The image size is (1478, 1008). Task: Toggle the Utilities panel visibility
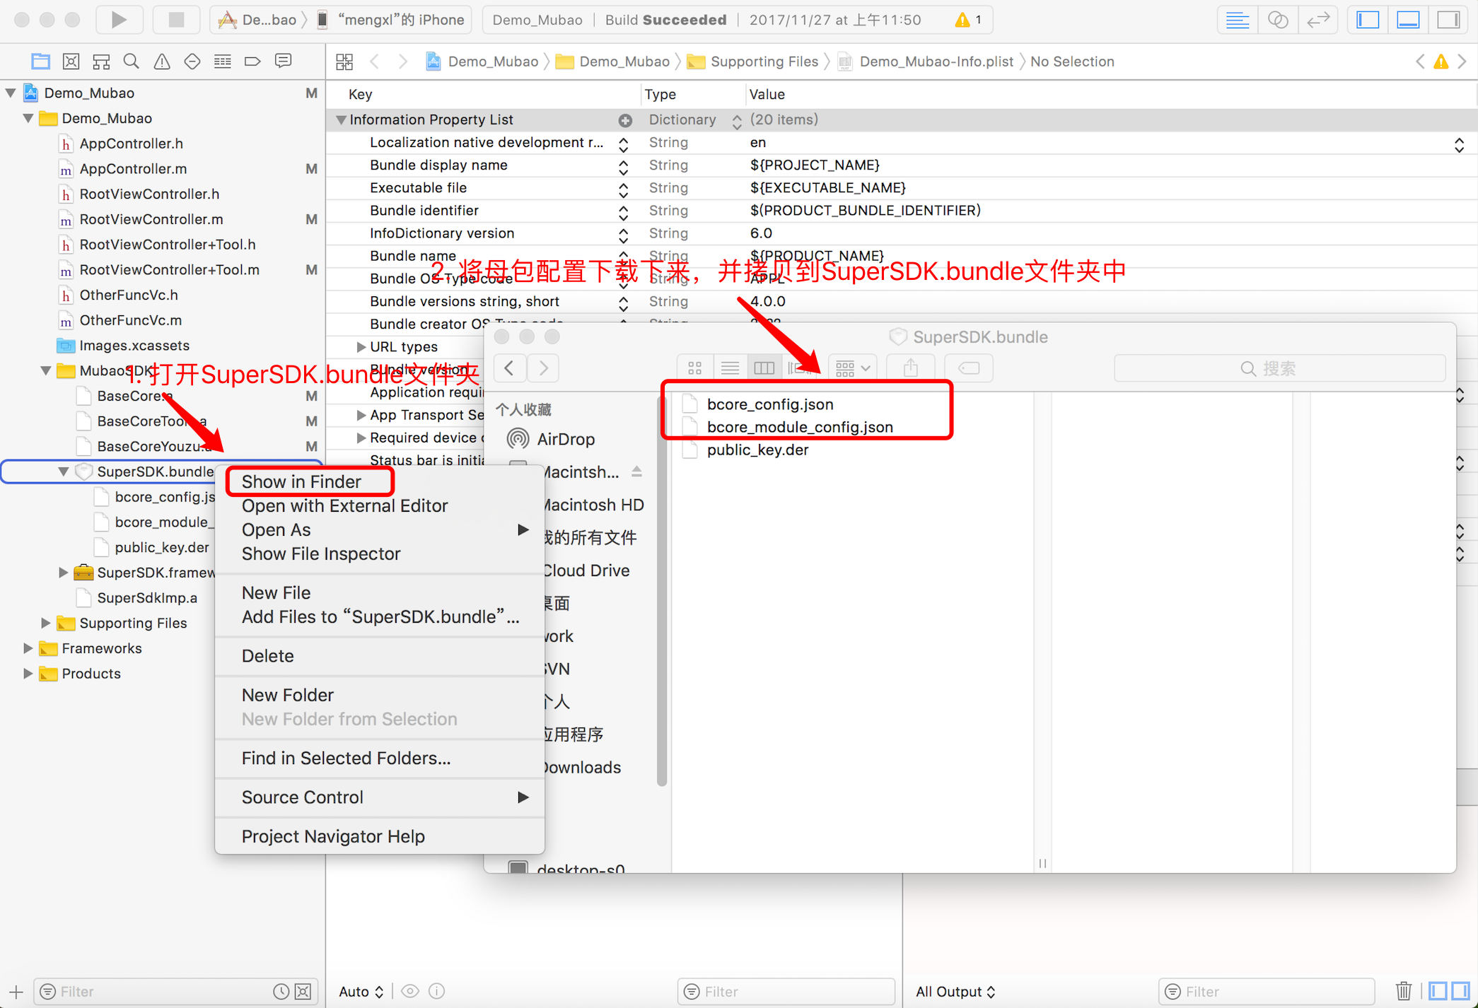click(1448, 20)
